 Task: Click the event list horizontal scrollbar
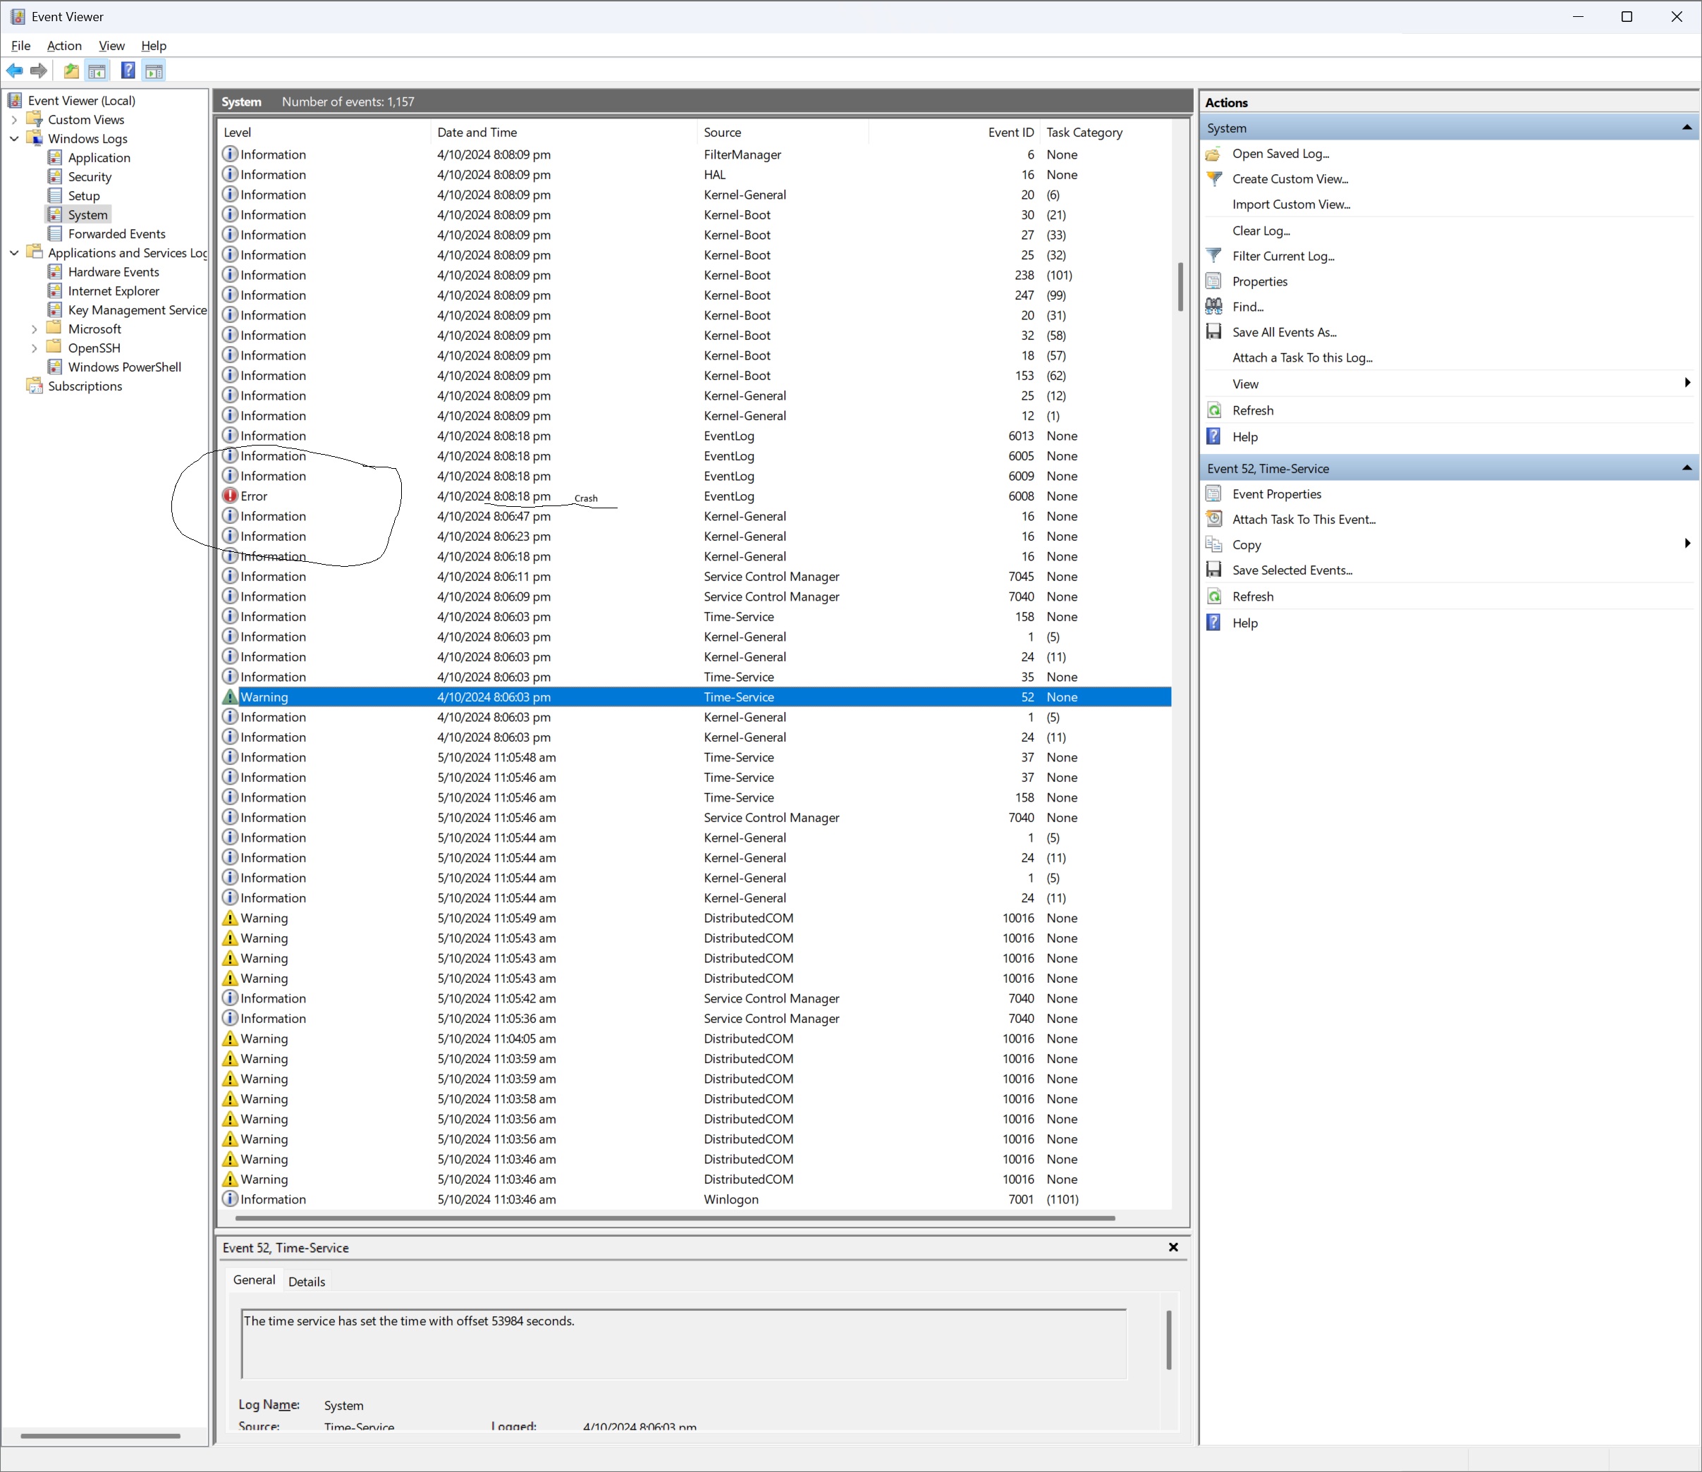675,1218
